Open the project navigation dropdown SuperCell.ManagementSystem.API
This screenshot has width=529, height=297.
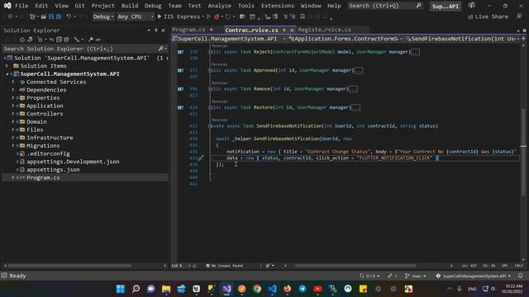tap(230, 39)
